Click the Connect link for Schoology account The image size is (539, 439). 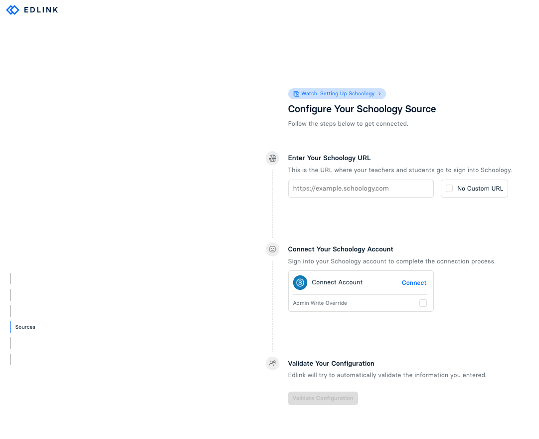[414, 283]
